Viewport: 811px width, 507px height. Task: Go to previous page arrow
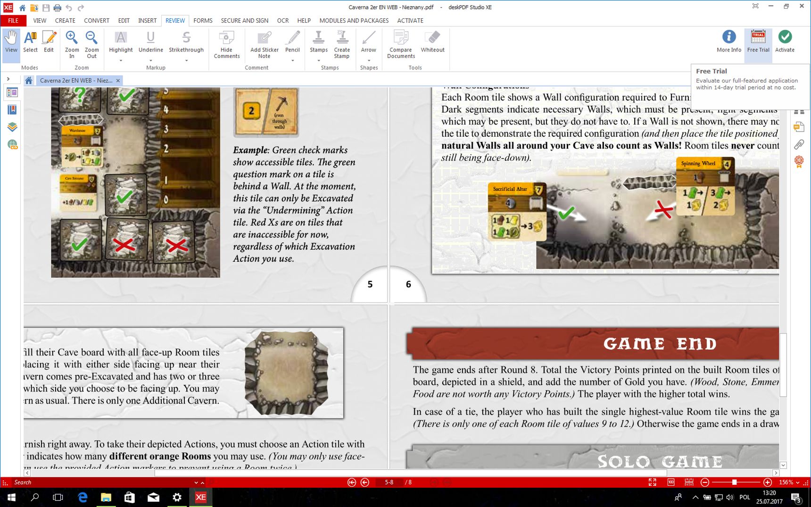pos(365,482)
